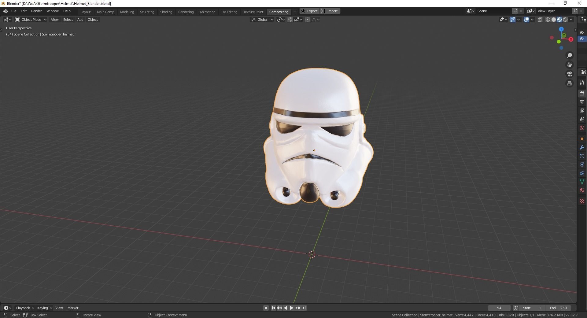Click the zoom magnifier viewport gizmo
587x318 pixels.
point(570,55)
